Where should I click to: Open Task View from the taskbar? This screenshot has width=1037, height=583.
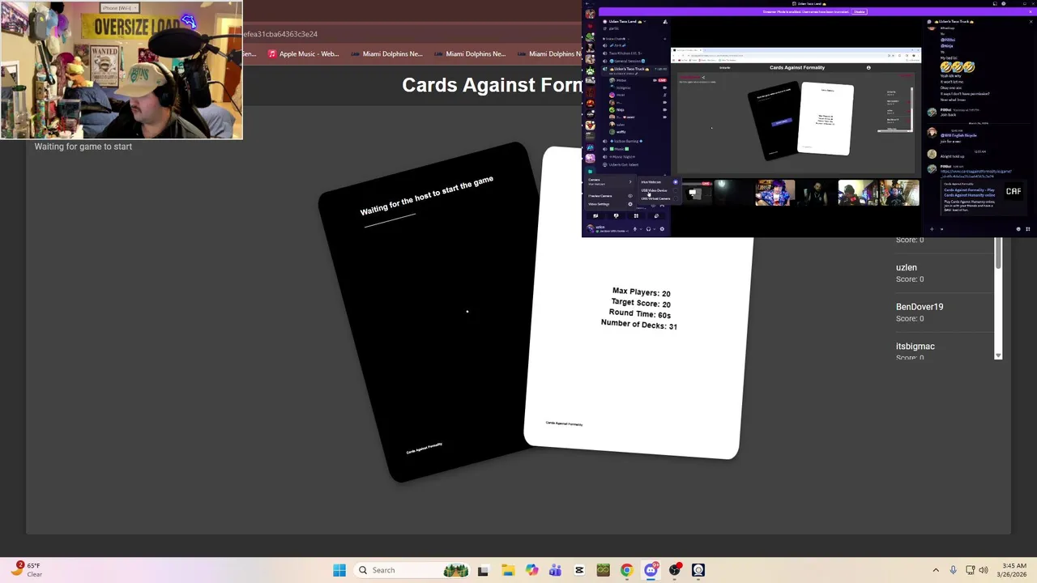point(483,570)
